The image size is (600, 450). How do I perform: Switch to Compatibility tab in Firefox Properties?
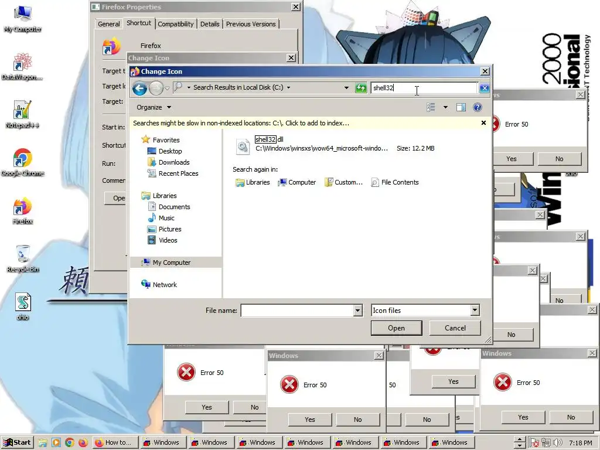pos(176,23)
